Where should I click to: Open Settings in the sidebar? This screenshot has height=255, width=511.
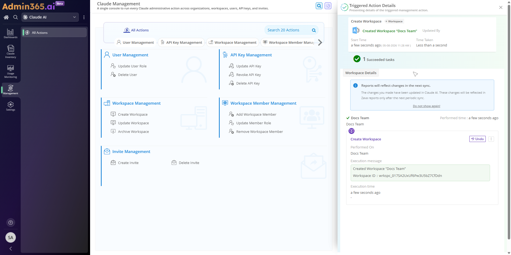[x=10, y=106]
